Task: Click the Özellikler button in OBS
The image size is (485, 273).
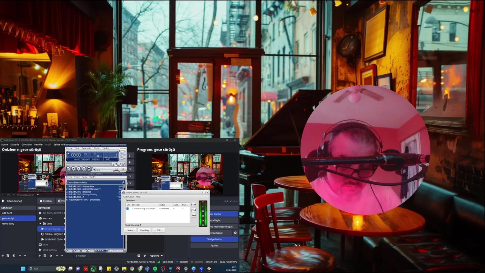Action: click(x=46, y=201)
